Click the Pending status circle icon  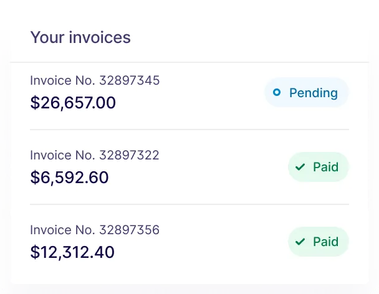pos(277,93)
